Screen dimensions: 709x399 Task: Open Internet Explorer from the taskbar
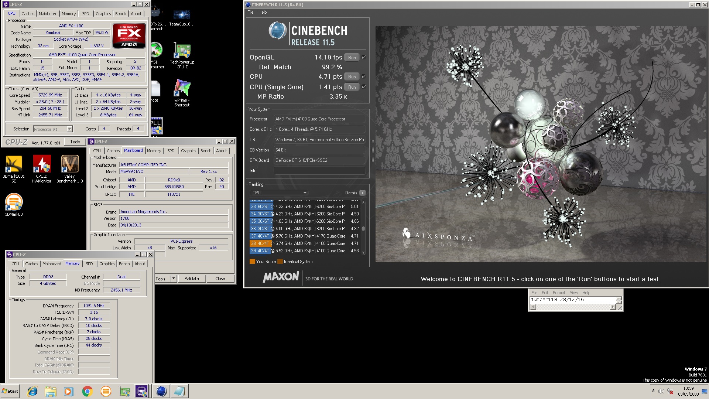[32, 391]
